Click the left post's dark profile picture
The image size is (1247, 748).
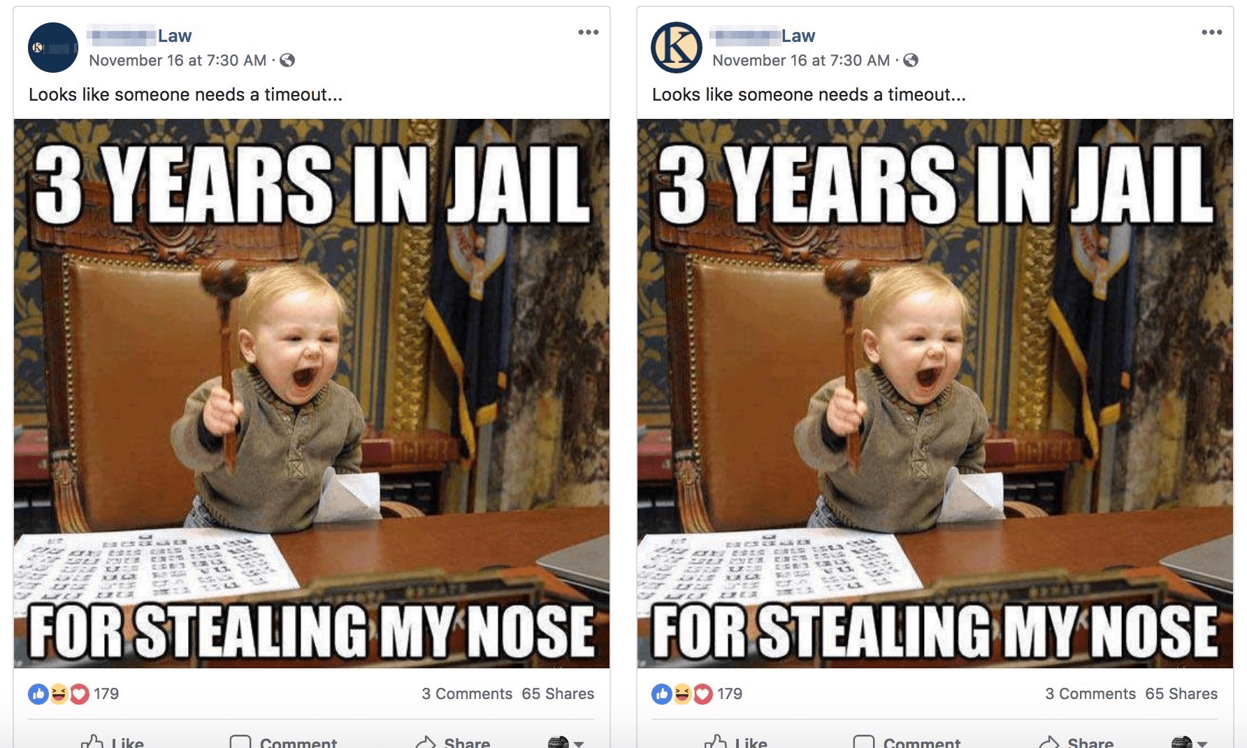[53, 48]
